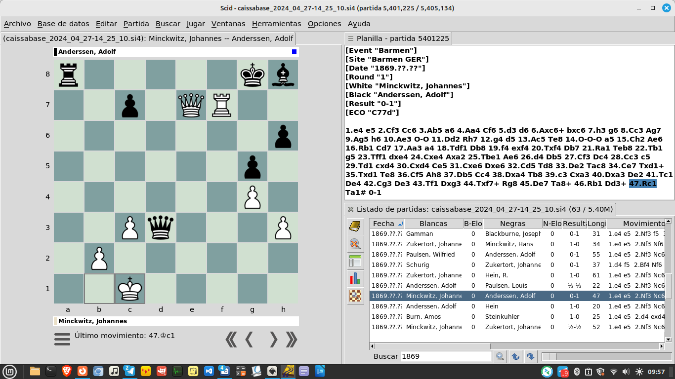Select the Schurig vs Zukertort game row
This screenshot has height=379, width=675.
pos(517,265)
